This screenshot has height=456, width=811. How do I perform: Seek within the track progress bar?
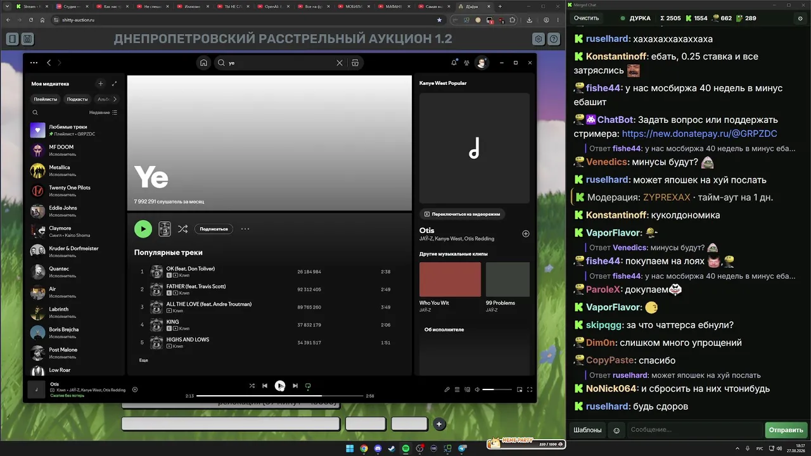[x=279, y=396]
